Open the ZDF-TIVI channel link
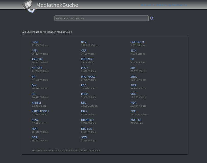This screenshot has height=163, width=207. click(x=136, y=120)
